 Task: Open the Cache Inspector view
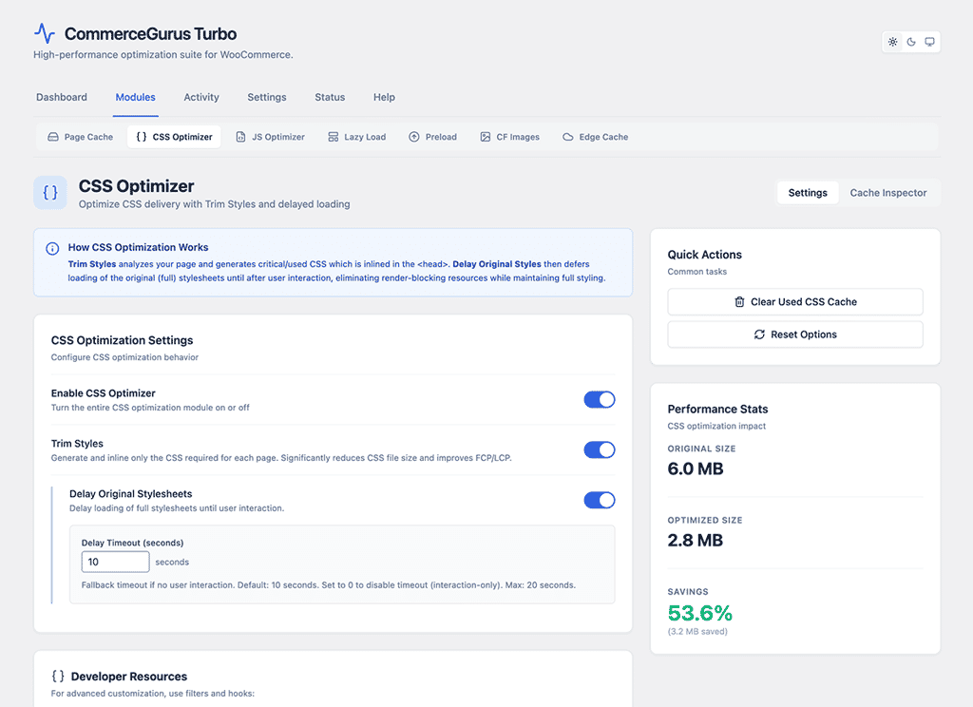click(x=888, y=193)
